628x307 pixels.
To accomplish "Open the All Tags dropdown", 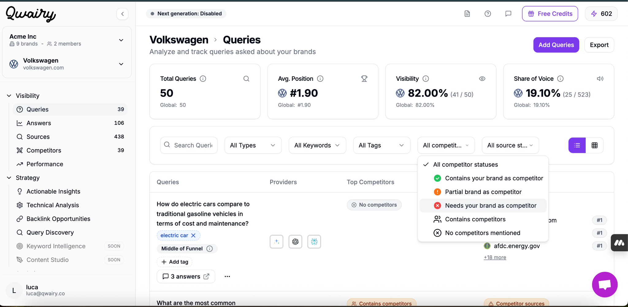I will (382, 145).
